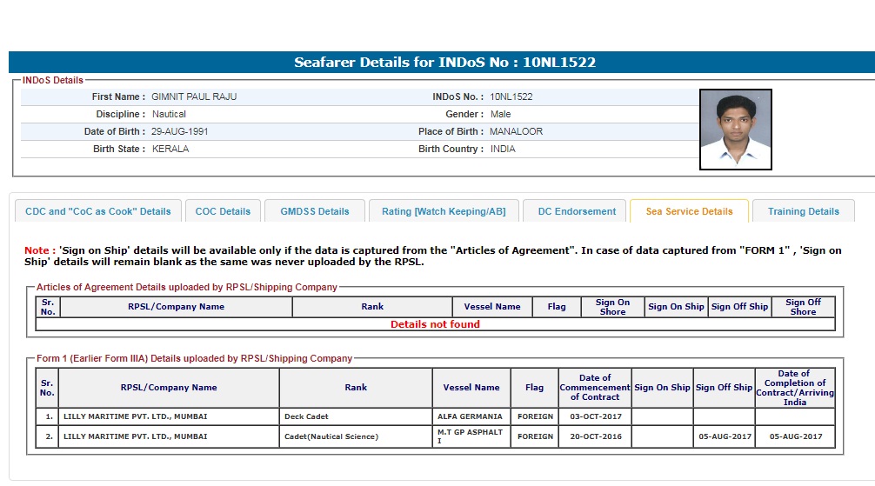Select the contract start date 20-OCT-2016

click(594, 436)
